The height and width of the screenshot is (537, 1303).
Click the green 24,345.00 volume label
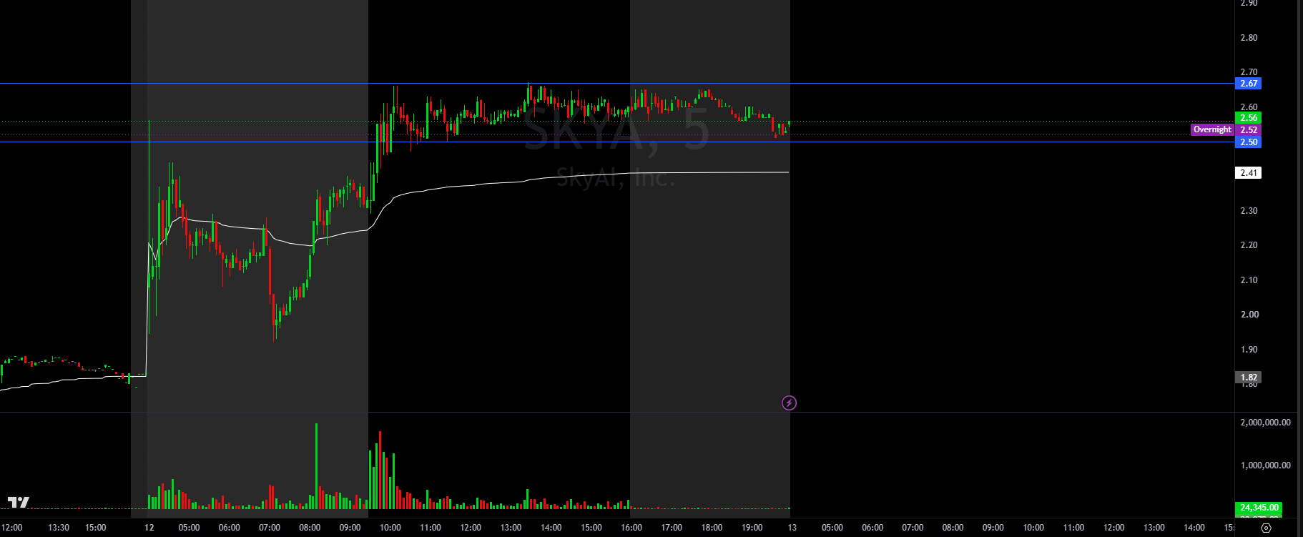(x=1259, y=508)
